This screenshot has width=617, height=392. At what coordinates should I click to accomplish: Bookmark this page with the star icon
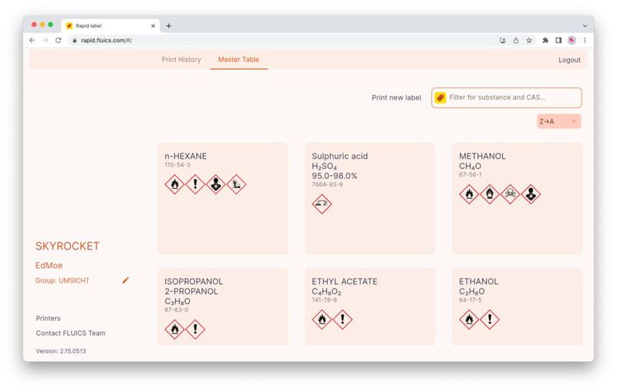529,40
